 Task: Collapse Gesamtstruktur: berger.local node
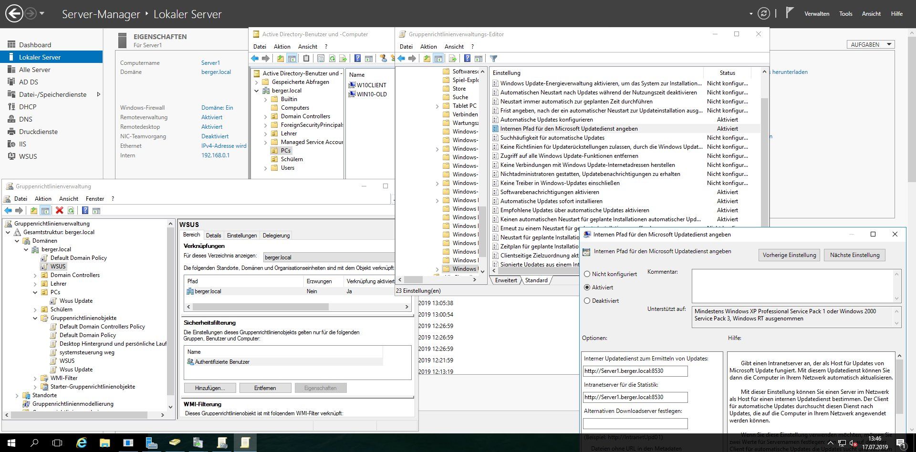click(x=8, y=232)
